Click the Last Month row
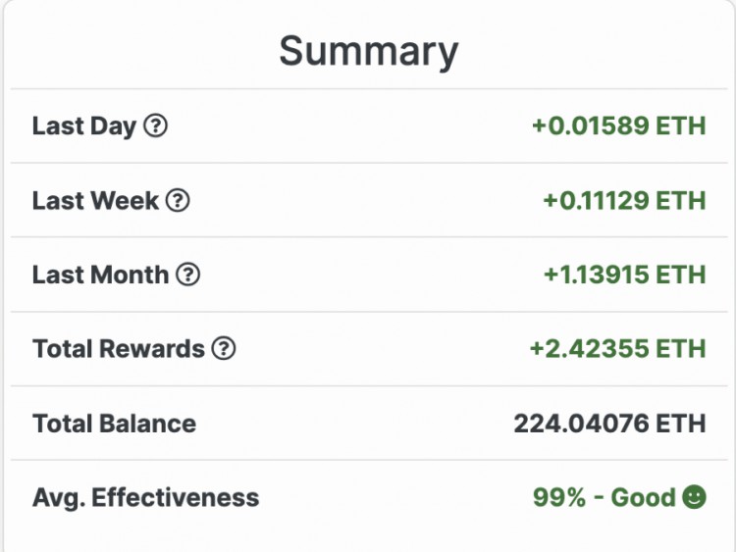Screen dimensions: 736x552 tap(369, 275)
